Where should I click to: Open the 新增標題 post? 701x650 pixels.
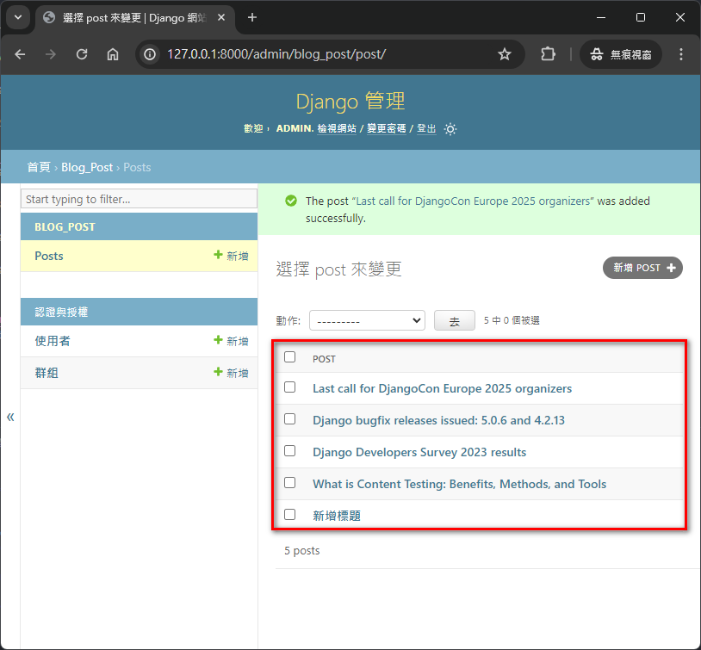coord(337,516)
